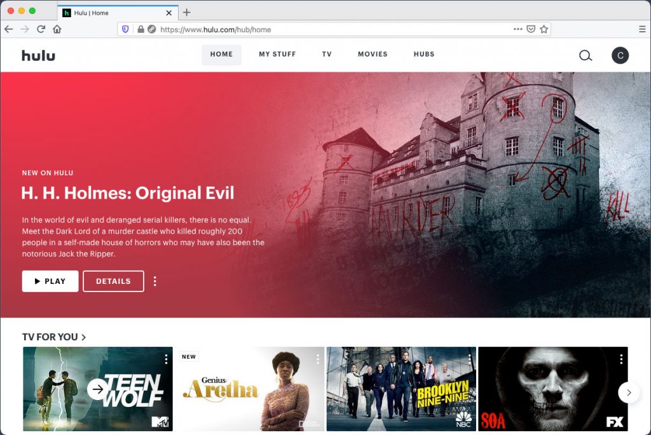Open options menu on Brooklyn Nine-Nine card
This screenshot has width=651, height=435.
click(470, 359)
